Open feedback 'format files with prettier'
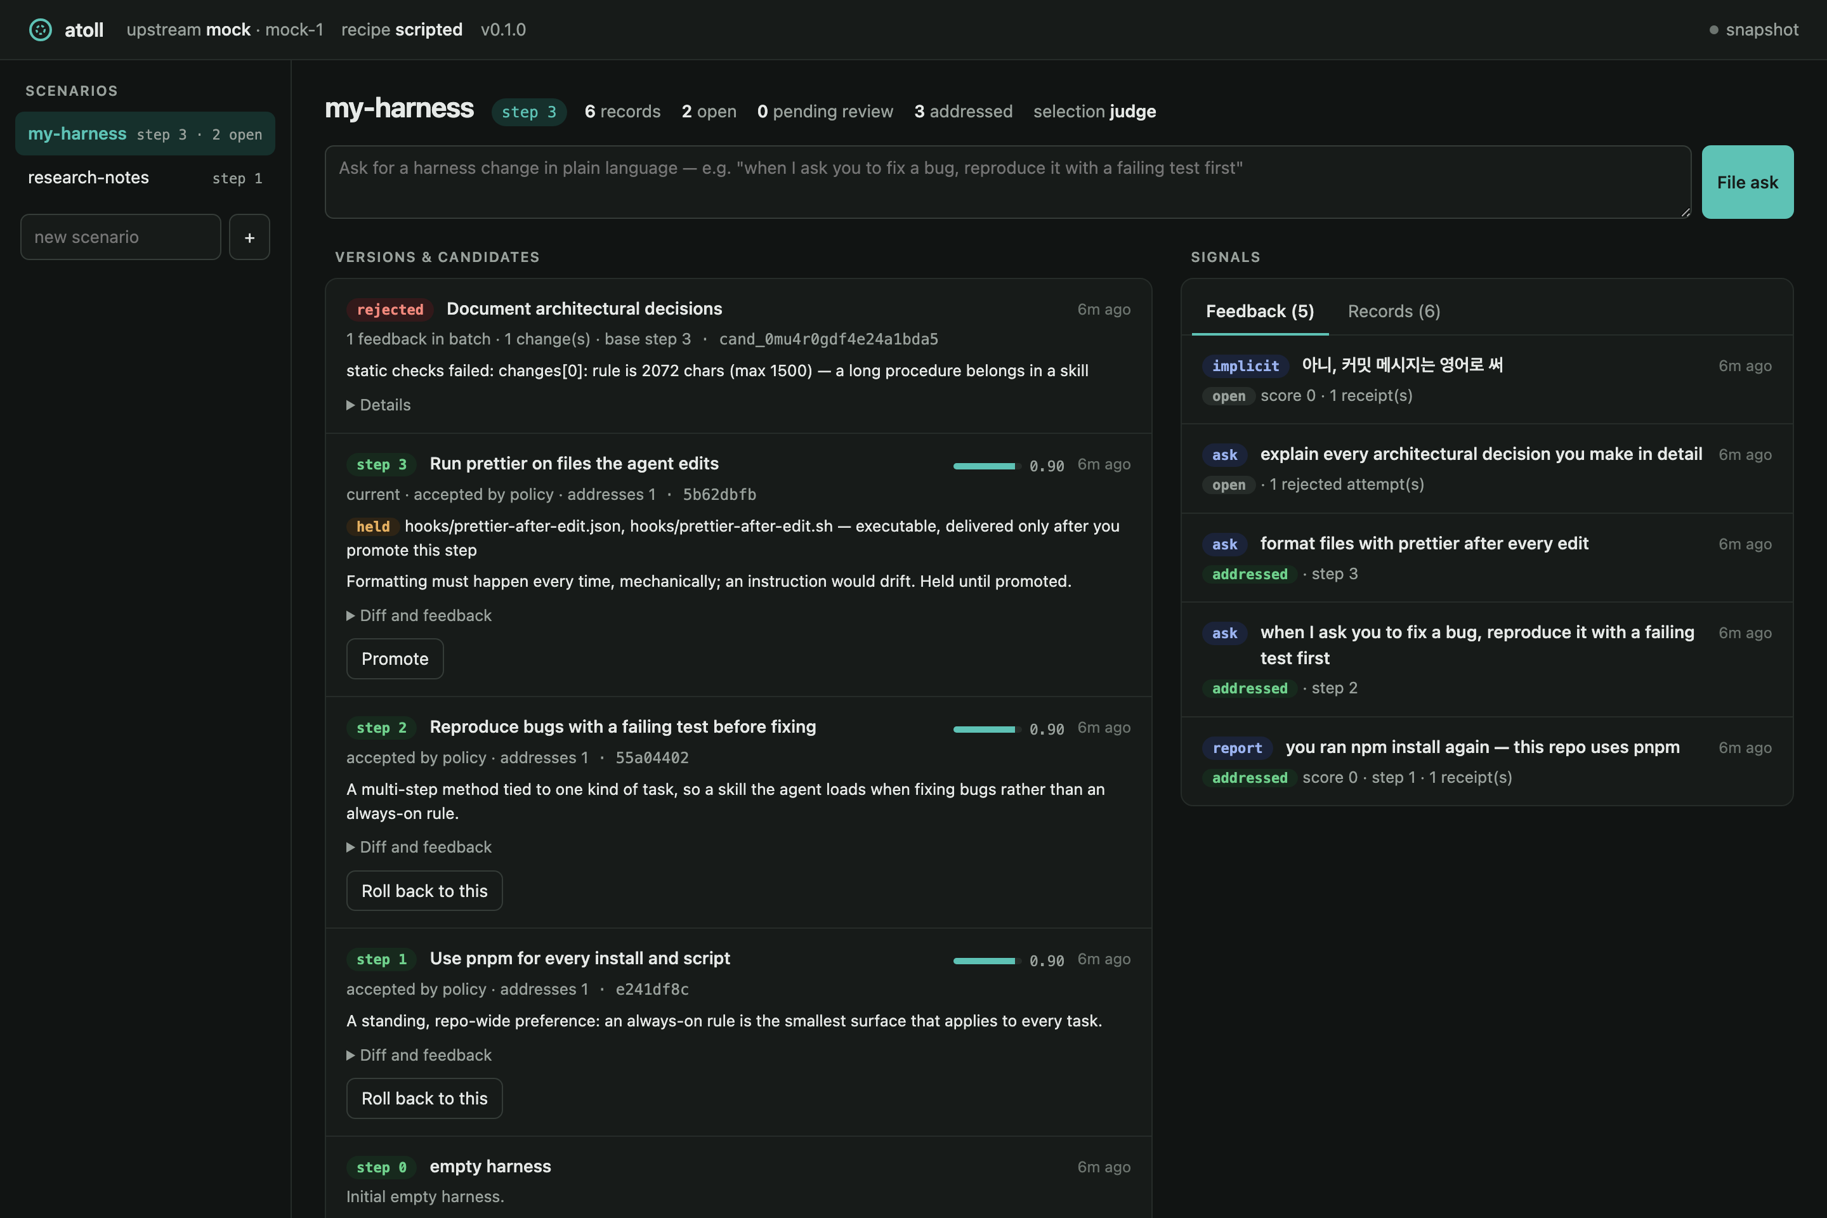Image resolution: width=1827 pixels, height=1218 pixels. pyautogui.click(x=1487, y=558)
